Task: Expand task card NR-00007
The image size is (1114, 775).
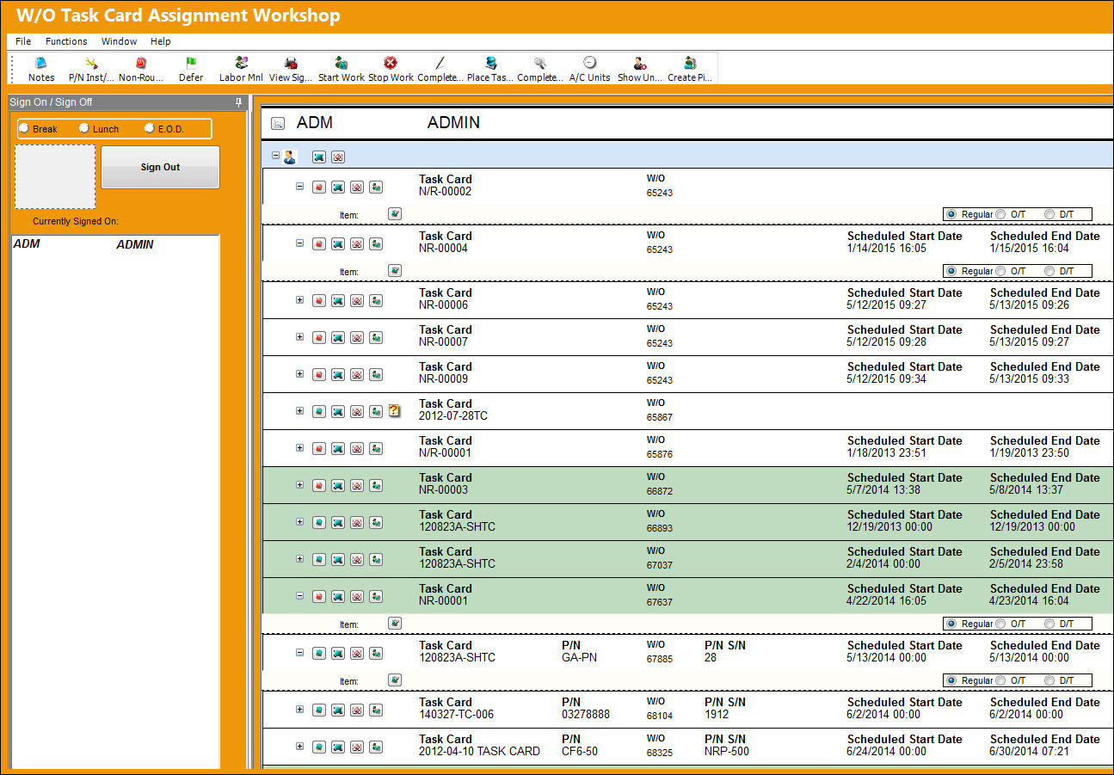Action: pos(300,336)
